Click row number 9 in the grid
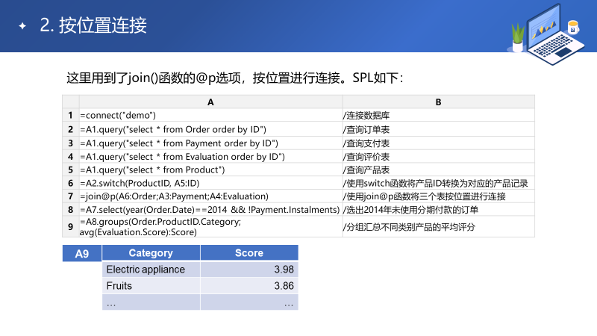This screenshot has width=597, height=336. 70,227
